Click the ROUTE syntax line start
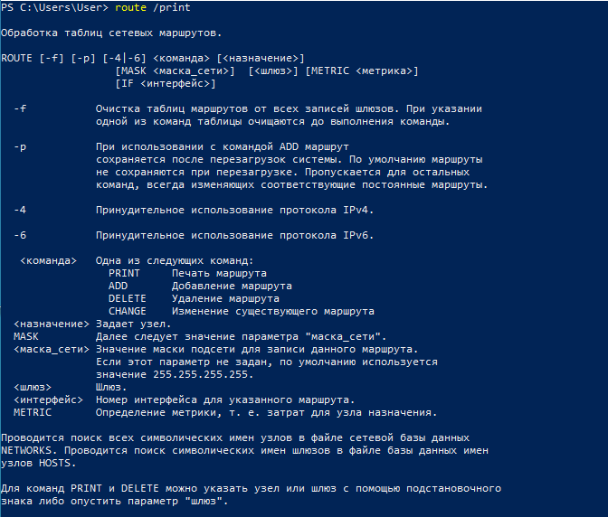The width and height of the screenshot is (608, 517). click(x=17, y=58)
